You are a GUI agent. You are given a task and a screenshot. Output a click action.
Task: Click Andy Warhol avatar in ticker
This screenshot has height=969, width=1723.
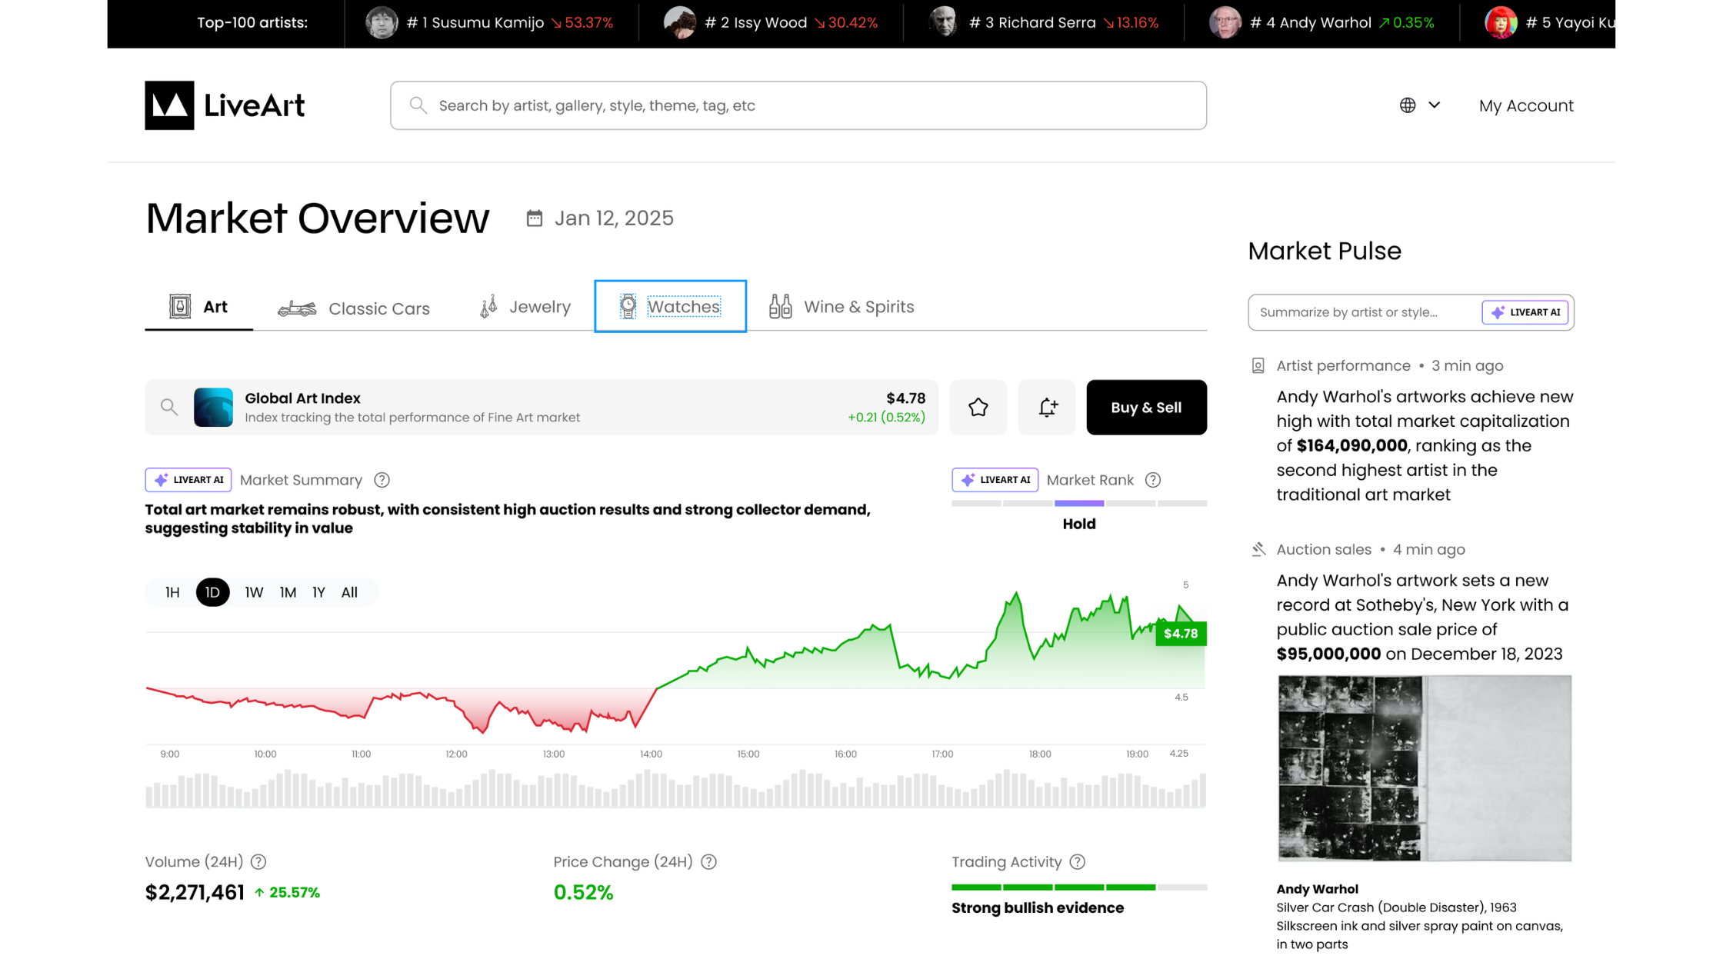(x=1225, y=23)
